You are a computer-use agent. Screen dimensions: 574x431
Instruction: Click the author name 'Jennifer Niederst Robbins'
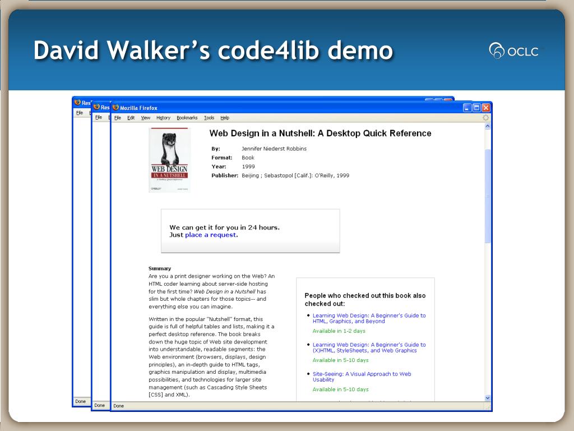tap(274, 149)
